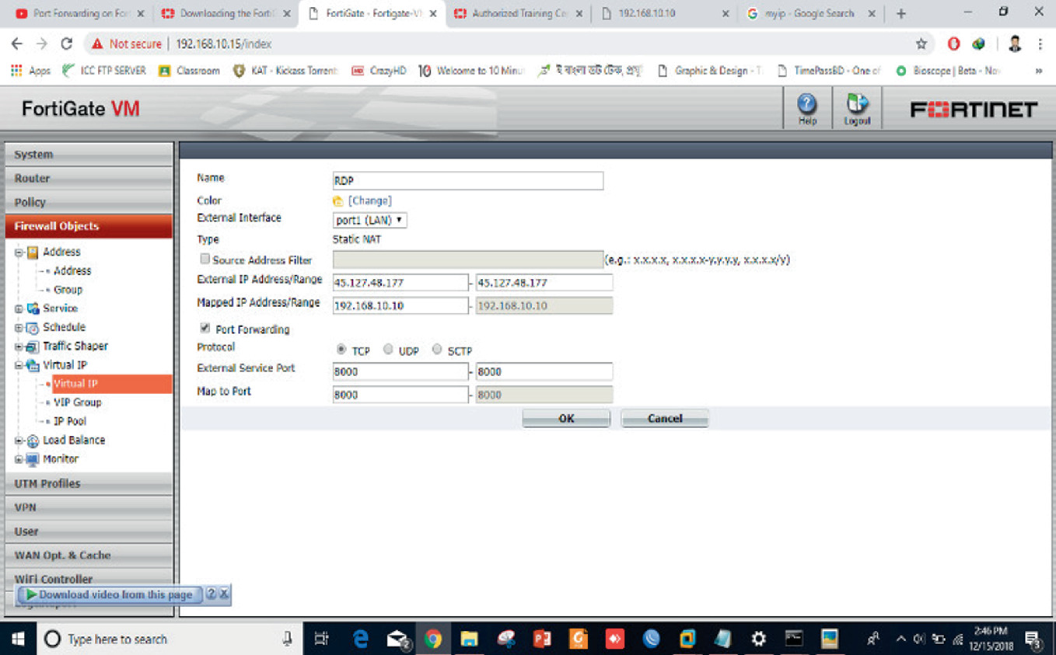
Task: Collapse the Address tree node
Action: 19,252
